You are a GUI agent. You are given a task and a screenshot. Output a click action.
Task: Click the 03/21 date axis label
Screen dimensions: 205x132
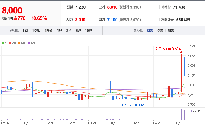click(92, 123)
